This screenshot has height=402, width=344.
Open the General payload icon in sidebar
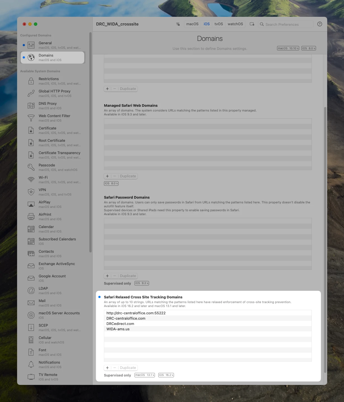(31, 45)
